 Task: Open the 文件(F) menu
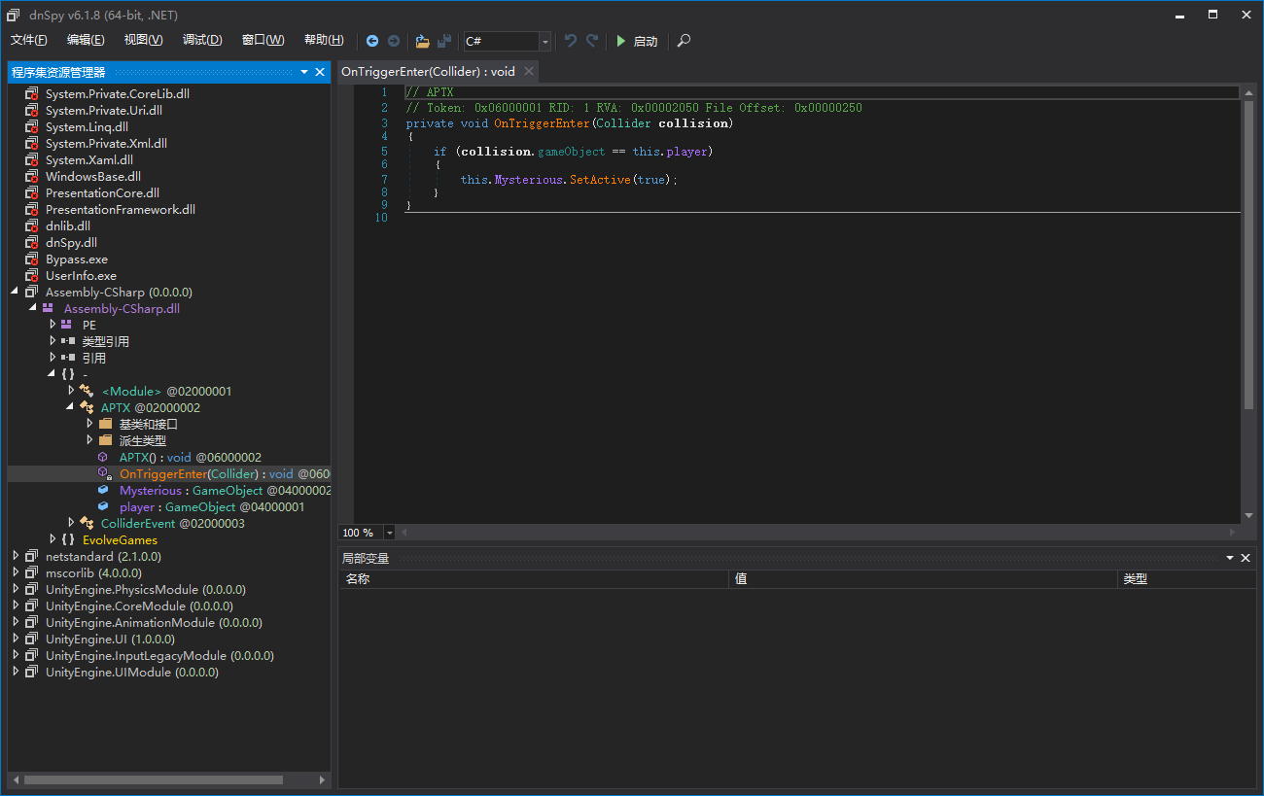[29, 40]
